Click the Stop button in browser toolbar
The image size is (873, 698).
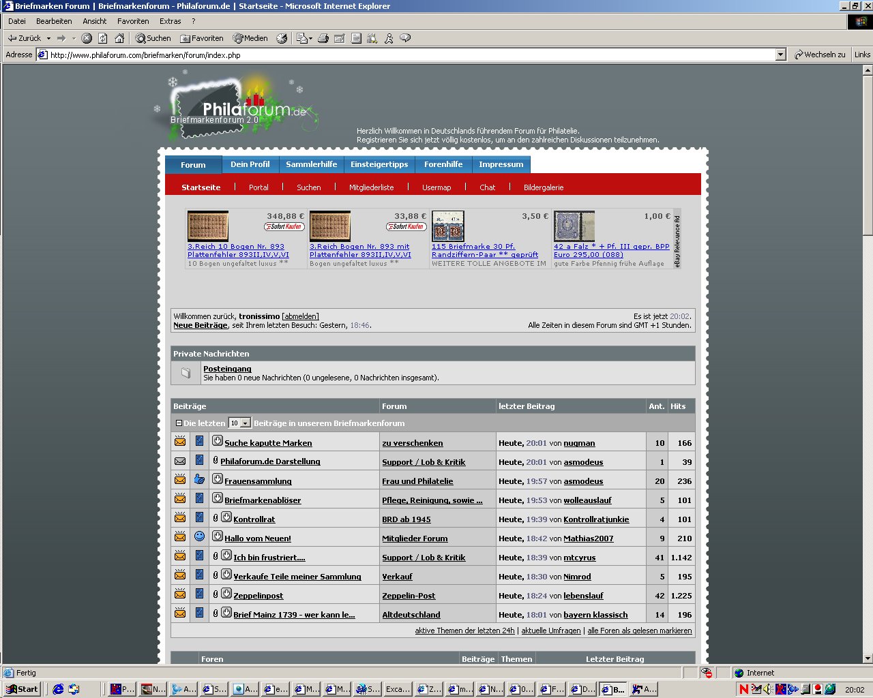point(87,38)
